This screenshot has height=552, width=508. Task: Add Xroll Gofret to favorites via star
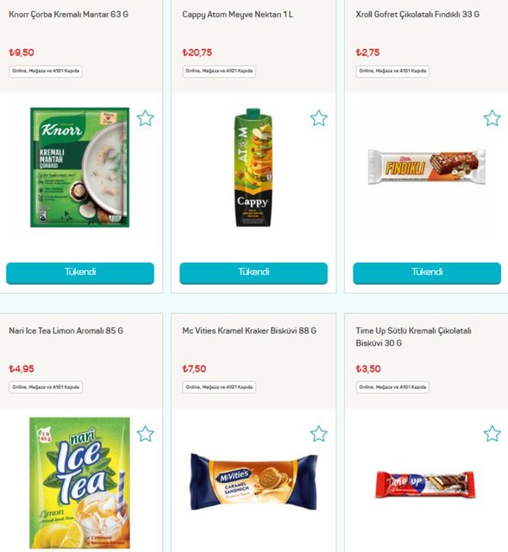tap(492, 118)
